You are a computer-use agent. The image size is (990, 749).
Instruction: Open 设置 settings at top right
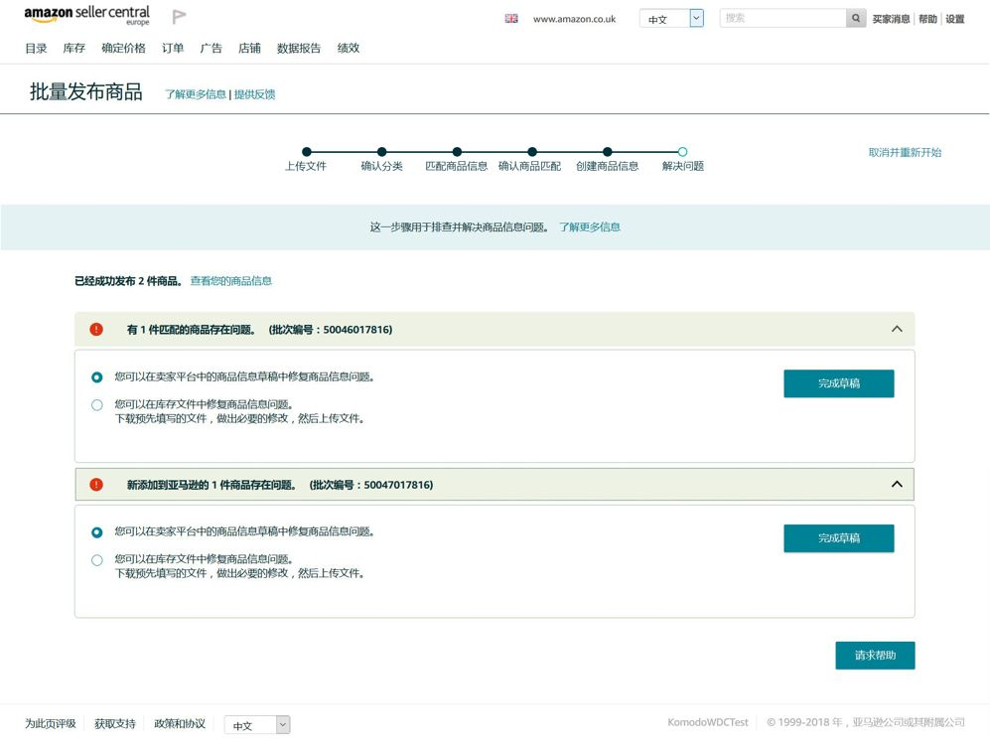pyautogui.click(x=954, y=18)
